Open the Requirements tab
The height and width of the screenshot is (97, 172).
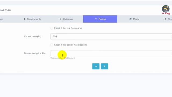coord(32,19)
